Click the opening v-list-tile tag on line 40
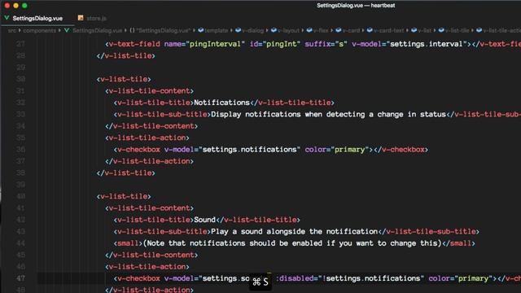This screenshot has width=521, height=293. point(124,196)
